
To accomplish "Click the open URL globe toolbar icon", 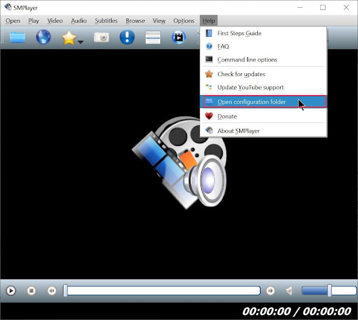I will (43, 37).
